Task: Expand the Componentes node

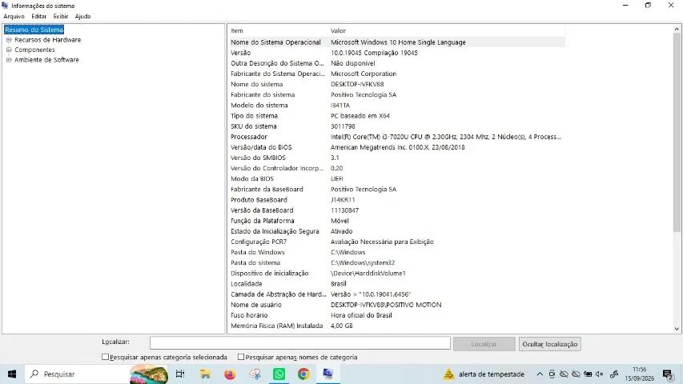Action: coord(9,50)
